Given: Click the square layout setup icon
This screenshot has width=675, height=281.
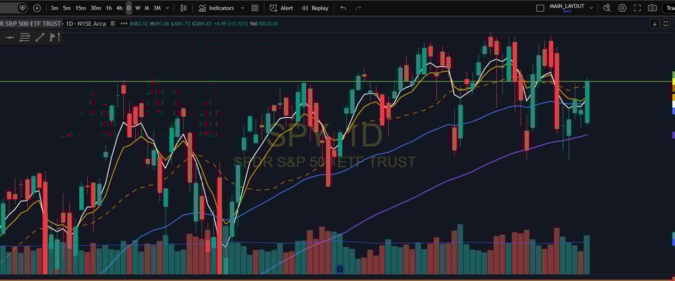Looking at the screenshot, I should point(541,8).
